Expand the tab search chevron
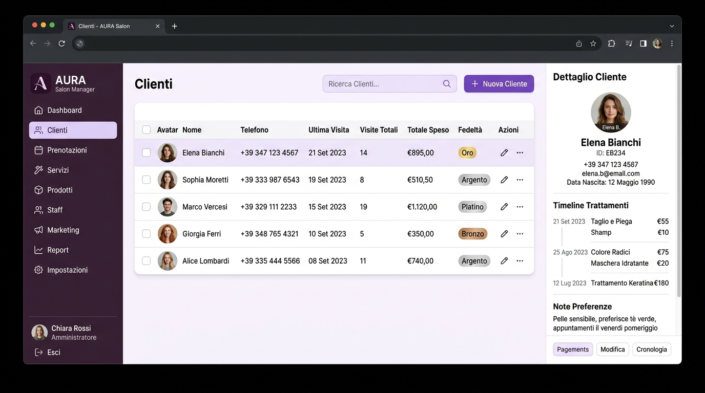This screenshot has height=393, width=705. tap(672, 26)
